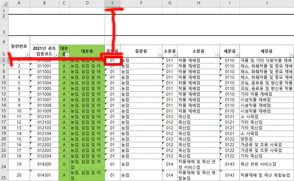The width and height of the screenshot is (294, 181).
Task: Click the 일련번호 header cell
Action: point(19,47)
